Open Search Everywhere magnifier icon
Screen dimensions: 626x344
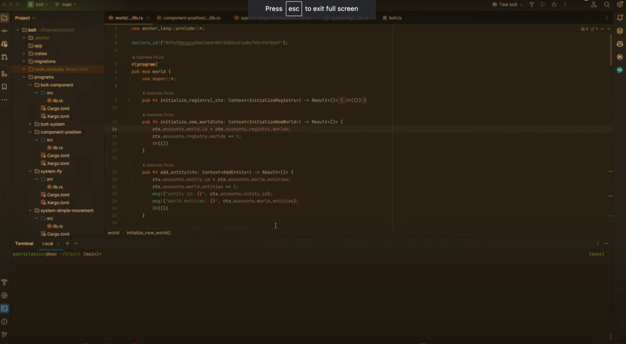coord(606,5)
